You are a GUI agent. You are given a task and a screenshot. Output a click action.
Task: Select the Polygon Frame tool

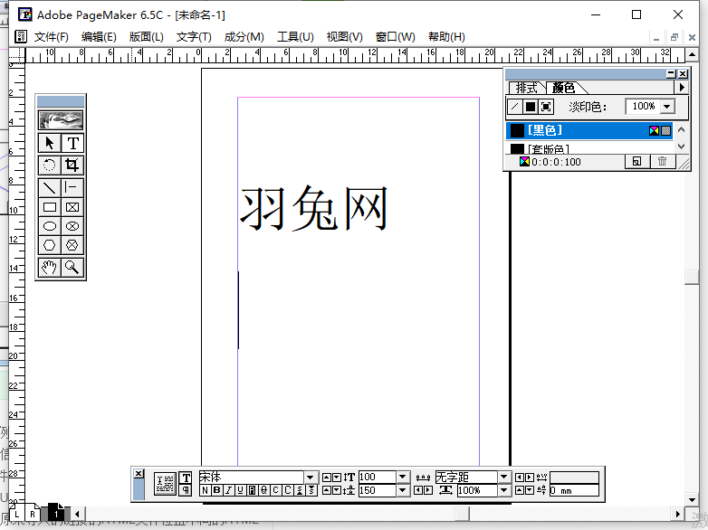[72, 245]
